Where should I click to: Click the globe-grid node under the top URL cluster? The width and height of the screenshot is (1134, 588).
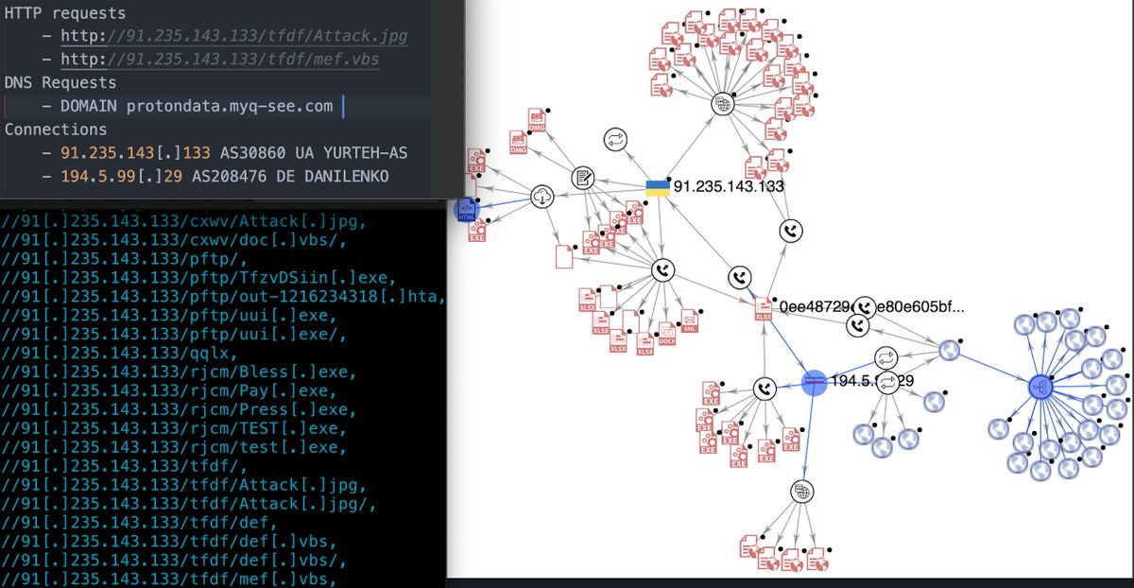pyautogui.click(x=723, y=103)
